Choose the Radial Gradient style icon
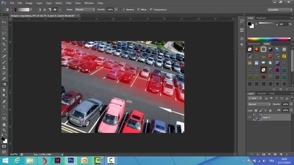294x165 pixels. 45,10
